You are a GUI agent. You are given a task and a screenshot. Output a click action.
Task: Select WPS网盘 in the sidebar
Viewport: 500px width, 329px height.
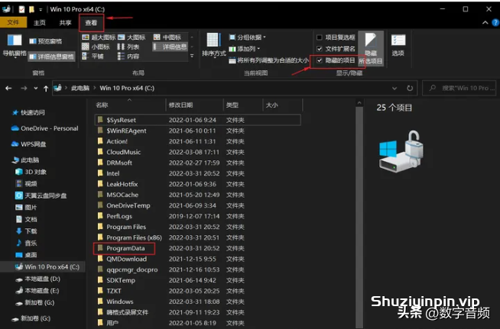pos(29,144)
